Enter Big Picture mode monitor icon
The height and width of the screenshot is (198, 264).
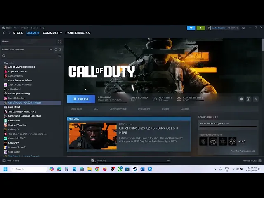[243, 28]
